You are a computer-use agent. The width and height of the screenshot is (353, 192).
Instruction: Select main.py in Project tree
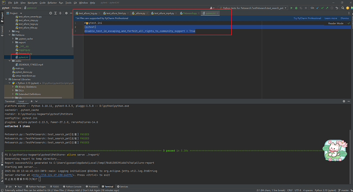(x=19, y=68)
